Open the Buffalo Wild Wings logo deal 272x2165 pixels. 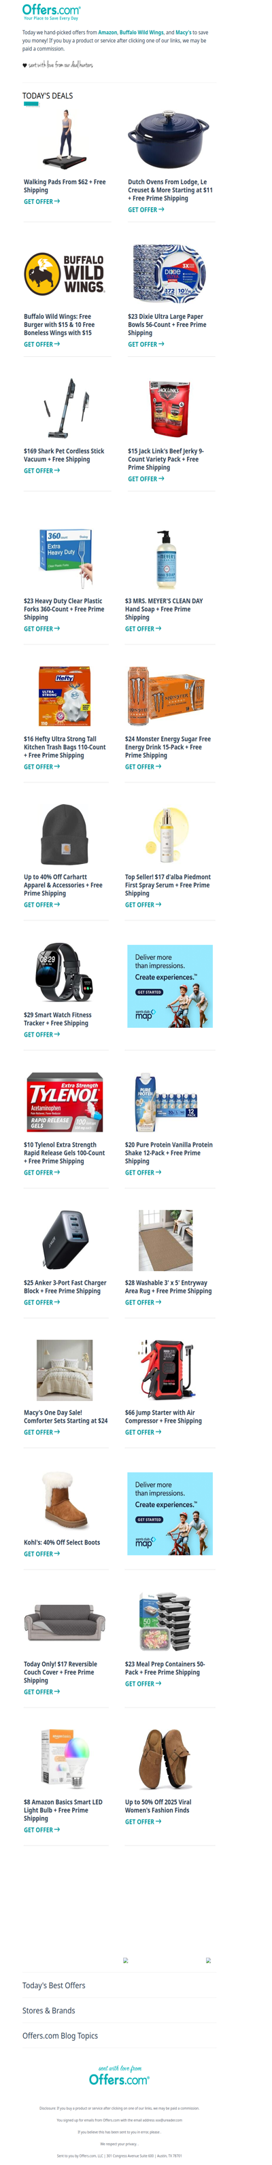tap(65, 274)
